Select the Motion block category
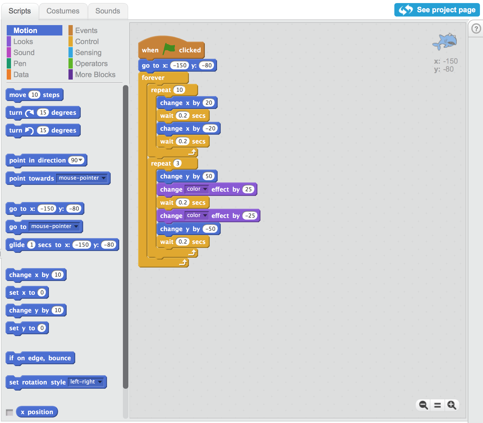The height and width of the screenshot is (423, 483). [x=35, y=30]
